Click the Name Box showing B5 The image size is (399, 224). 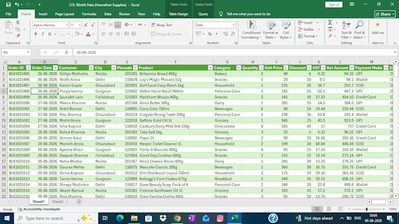(x=16, y=52)
